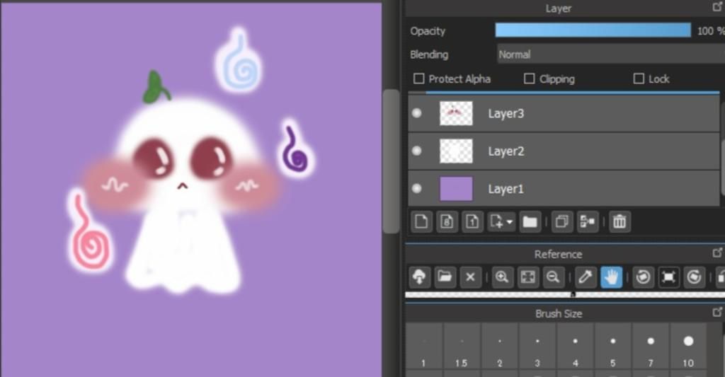Choose brush size 2

point(500,347)
